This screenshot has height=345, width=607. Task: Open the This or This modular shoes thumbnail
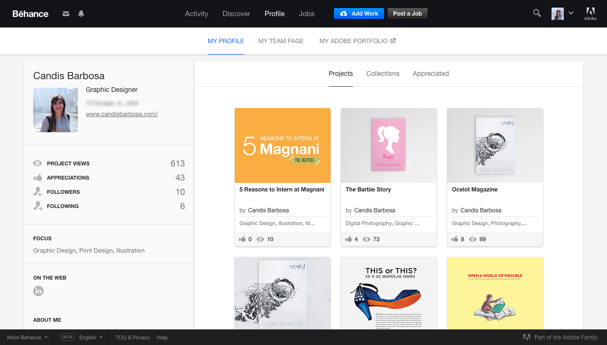point(389,293)
